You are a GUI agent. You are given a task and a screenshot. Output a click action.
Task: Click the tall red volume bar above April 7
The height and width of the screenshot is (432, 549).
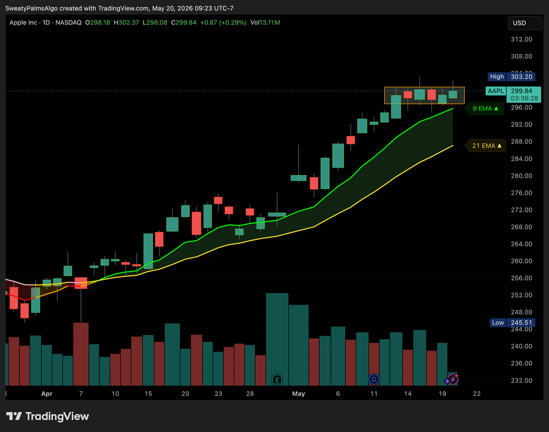pyautogui.click(x=81, y=354)
